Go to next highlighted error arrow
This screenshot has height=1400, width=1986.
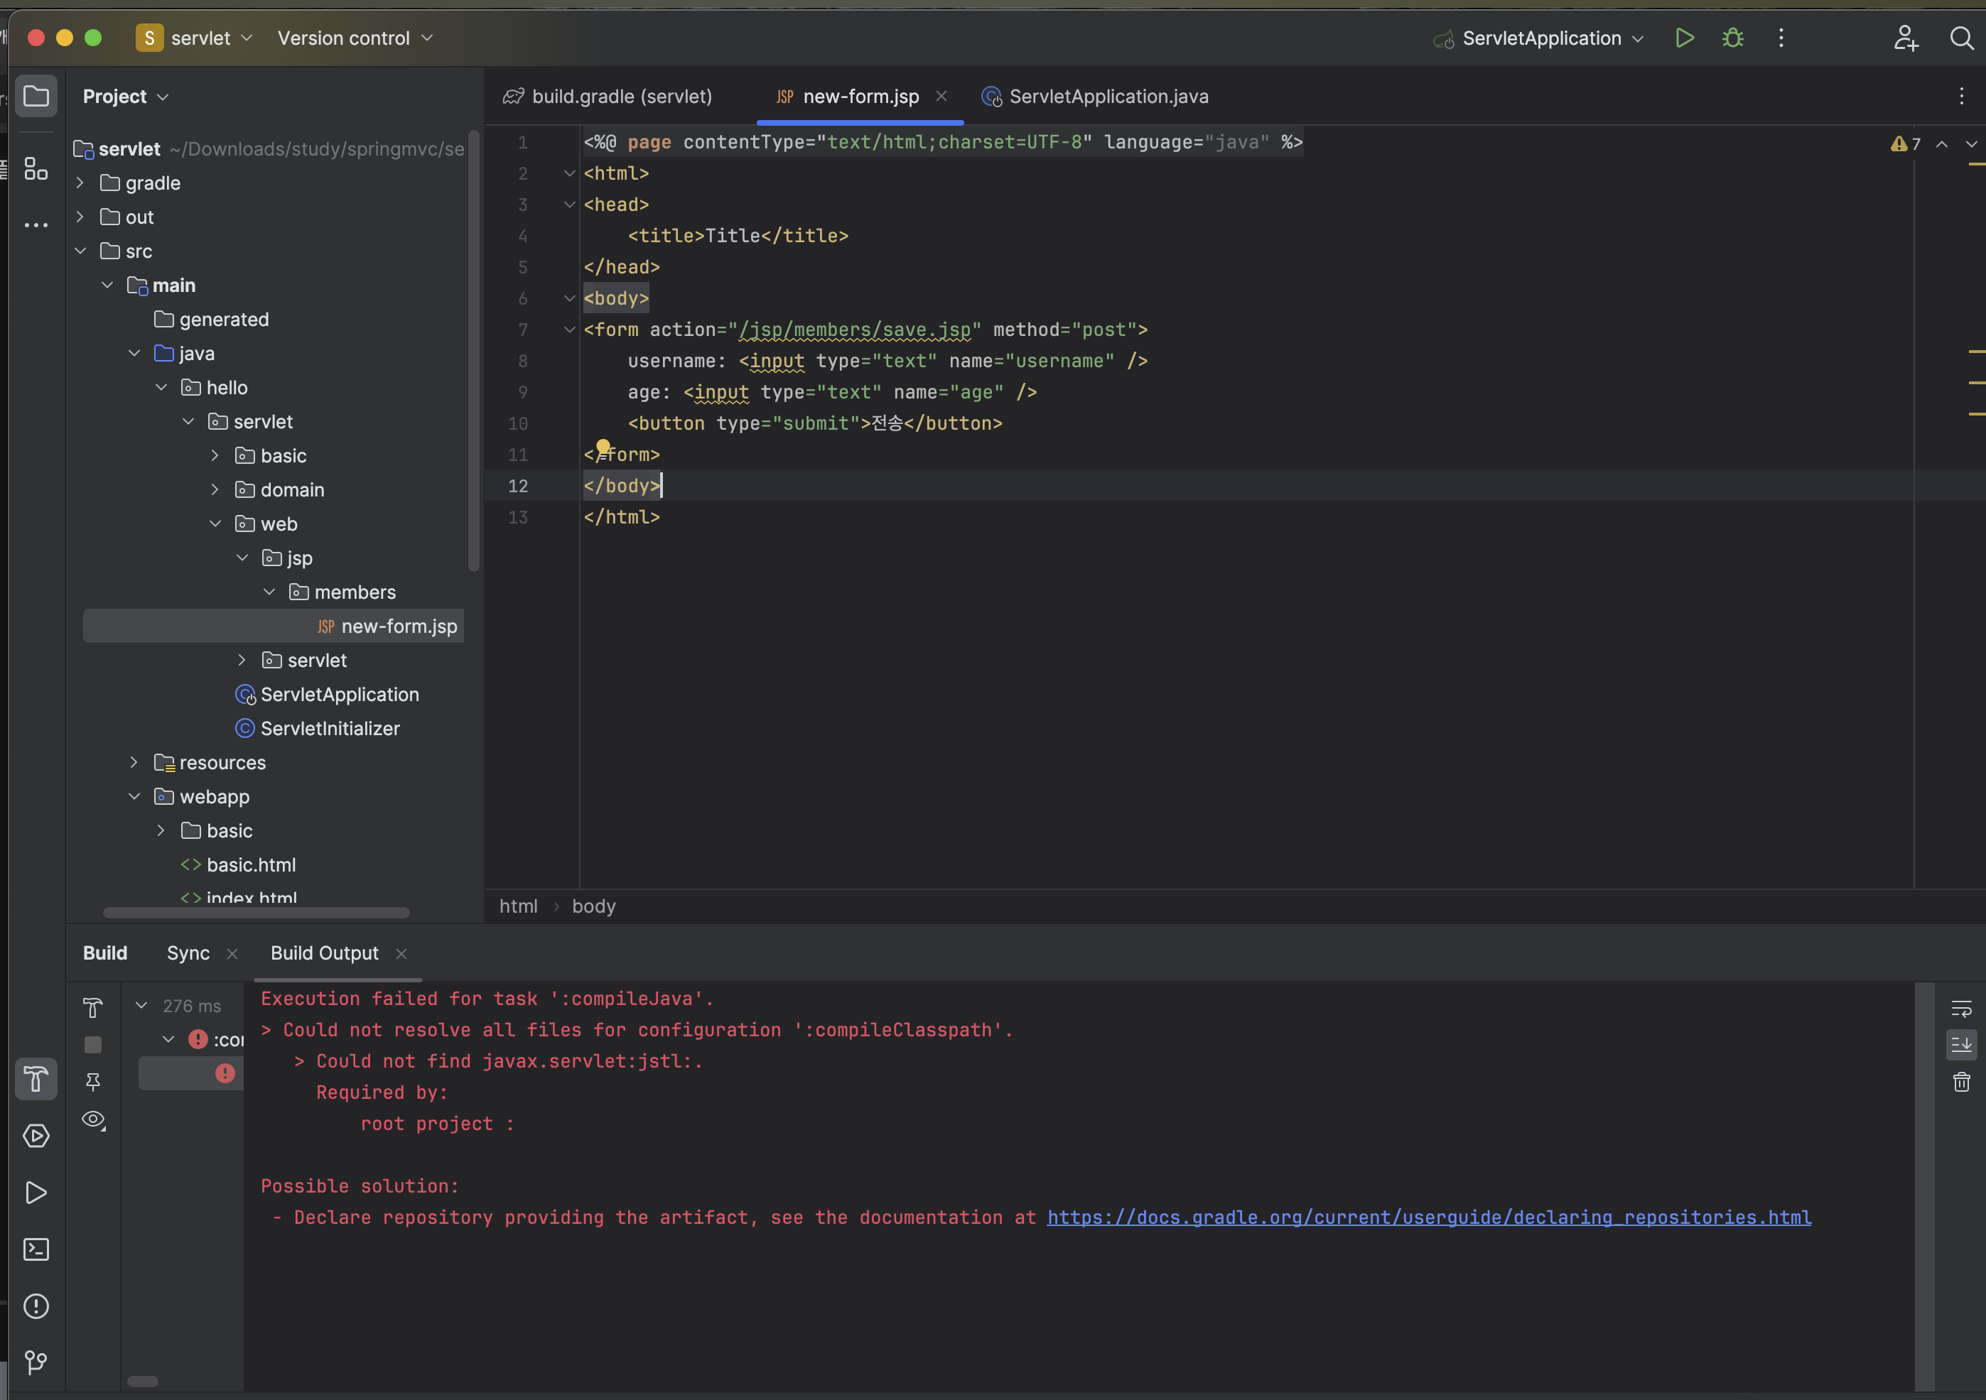coord(1971,143)
